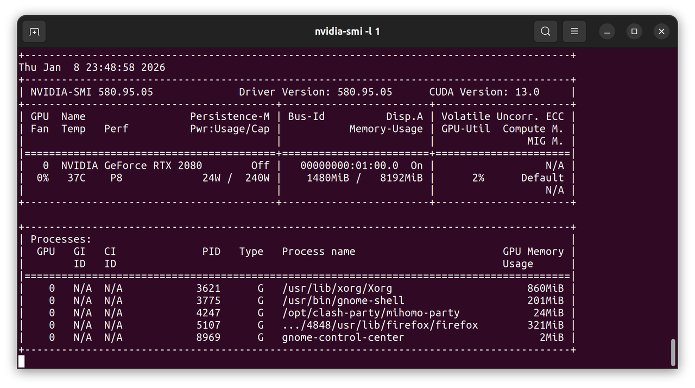The width and height of the screenshot is (695, 388).
Task: Click the Processes: heading
Action: pos(61,239)
